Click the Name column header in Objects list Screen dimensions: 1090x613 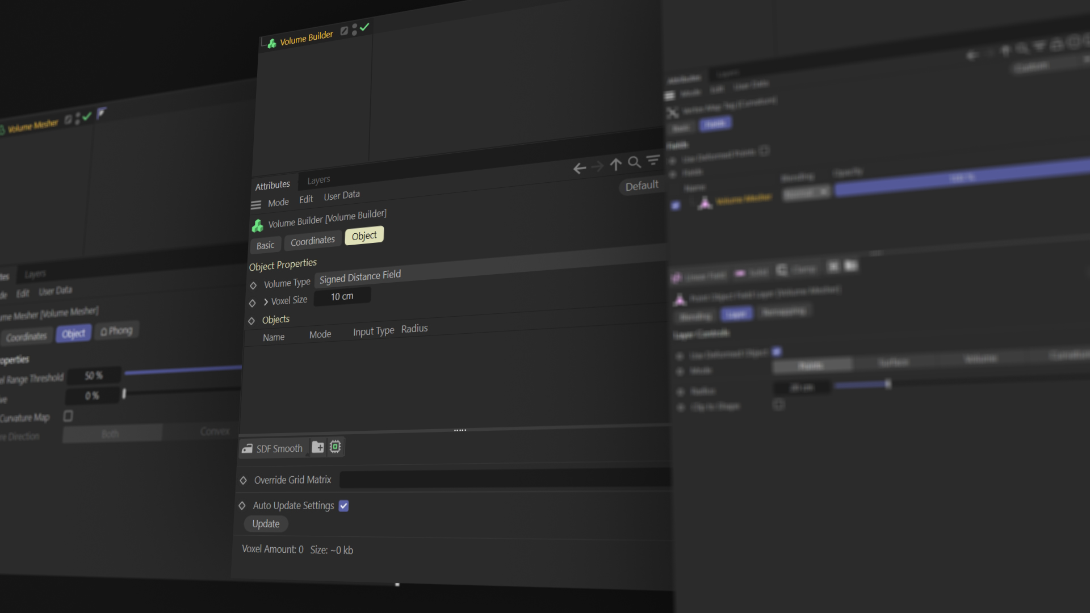(274, 337)
